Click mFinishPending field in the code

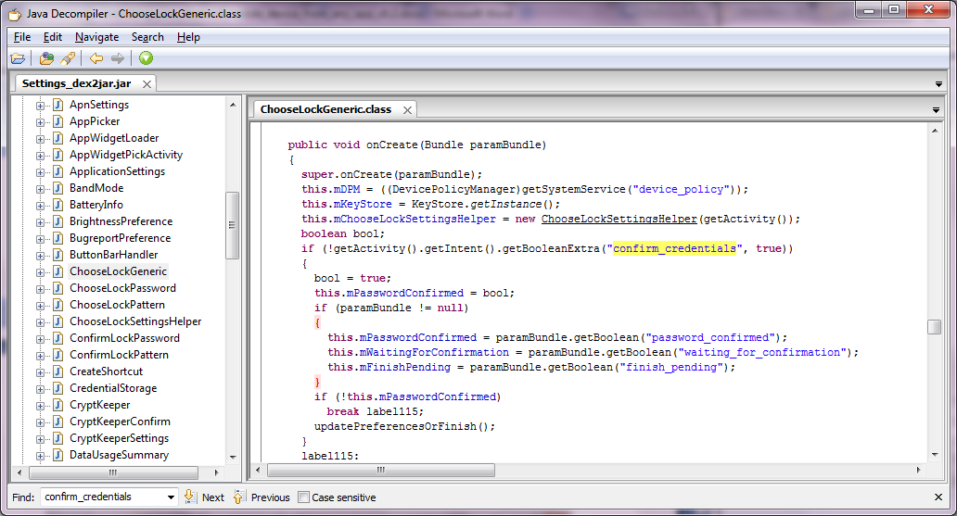(405, 367)
